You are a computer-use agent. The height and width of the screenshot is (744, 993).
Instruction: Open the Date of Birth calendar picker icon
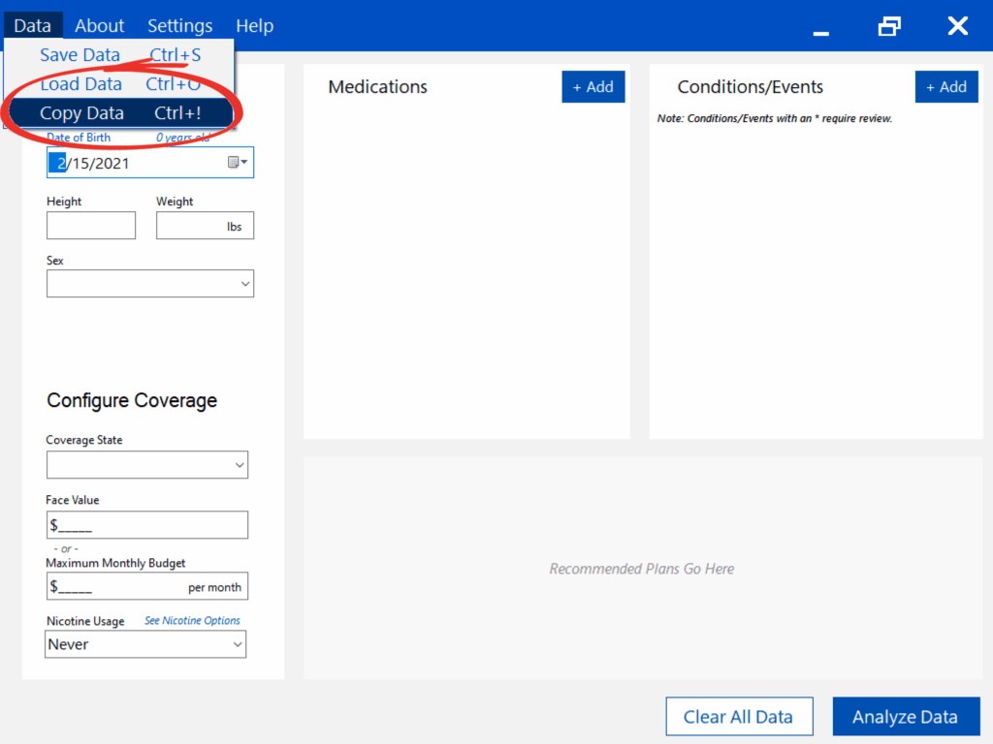tap(237, 163)
